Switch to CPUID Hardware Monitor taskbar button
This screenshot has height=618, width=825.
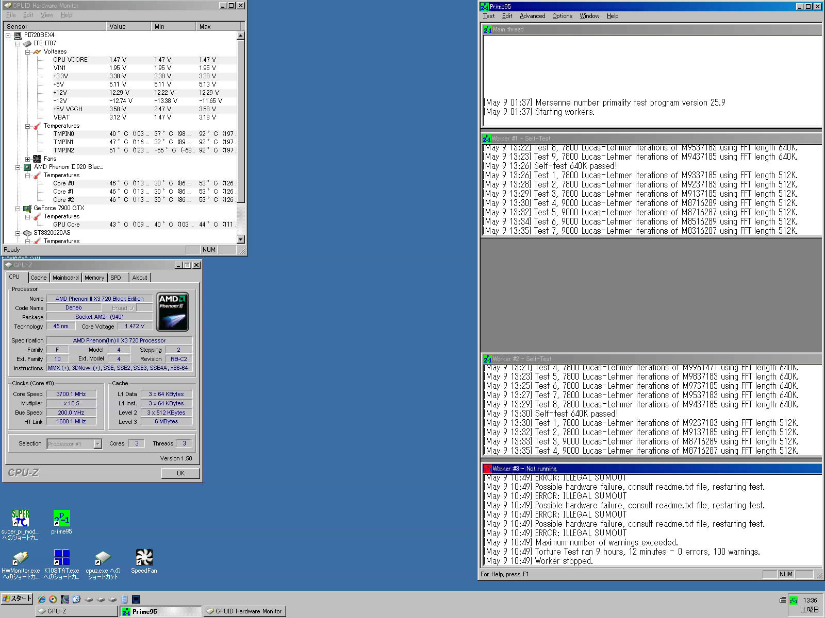tap(244, 611)
